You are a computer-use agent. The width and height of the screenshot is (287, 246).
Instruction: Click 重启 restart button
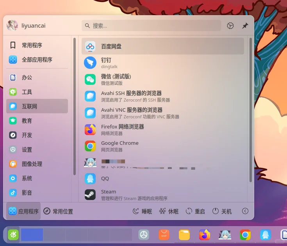(x=195, y=211)
